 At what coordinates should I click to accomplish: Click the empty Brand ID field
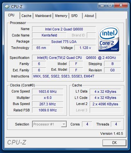(x=91, y=35)
